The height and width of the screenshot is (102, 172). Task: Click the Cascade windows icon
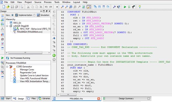tap(95, 7)
